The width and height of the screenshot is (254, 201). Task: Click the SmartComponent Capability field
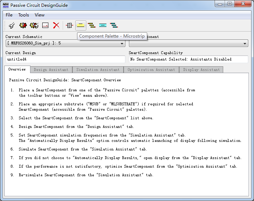tap(188, 59)
